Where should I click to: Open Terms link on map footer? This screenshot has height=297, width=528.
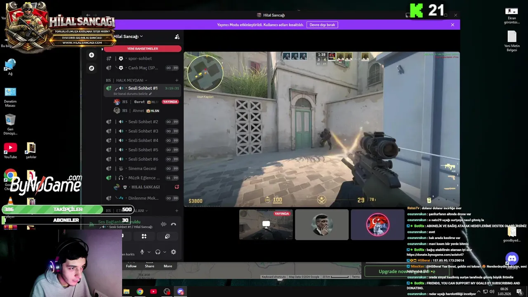click(356, 277)
